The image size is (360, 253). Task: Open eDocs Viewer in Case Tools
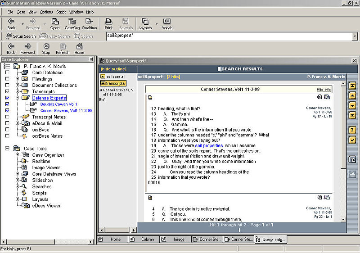tap(46, 205)
